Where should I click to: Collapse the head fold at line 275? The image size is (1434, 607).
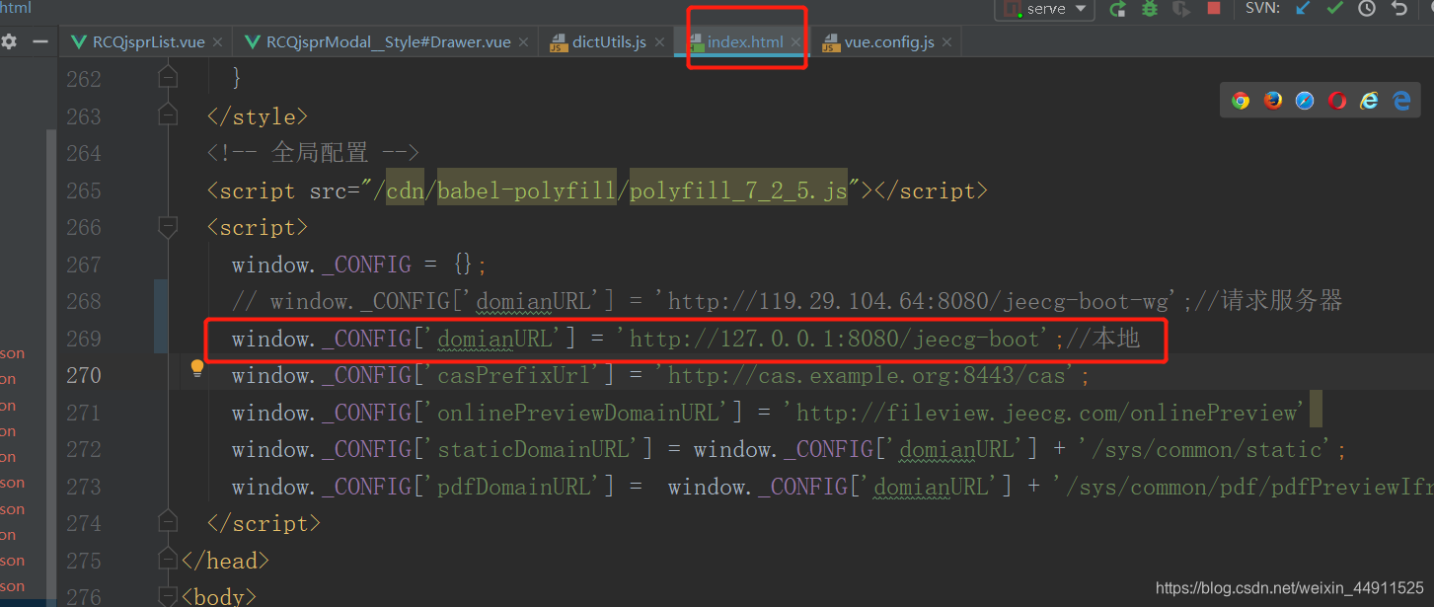click(168, 560)
